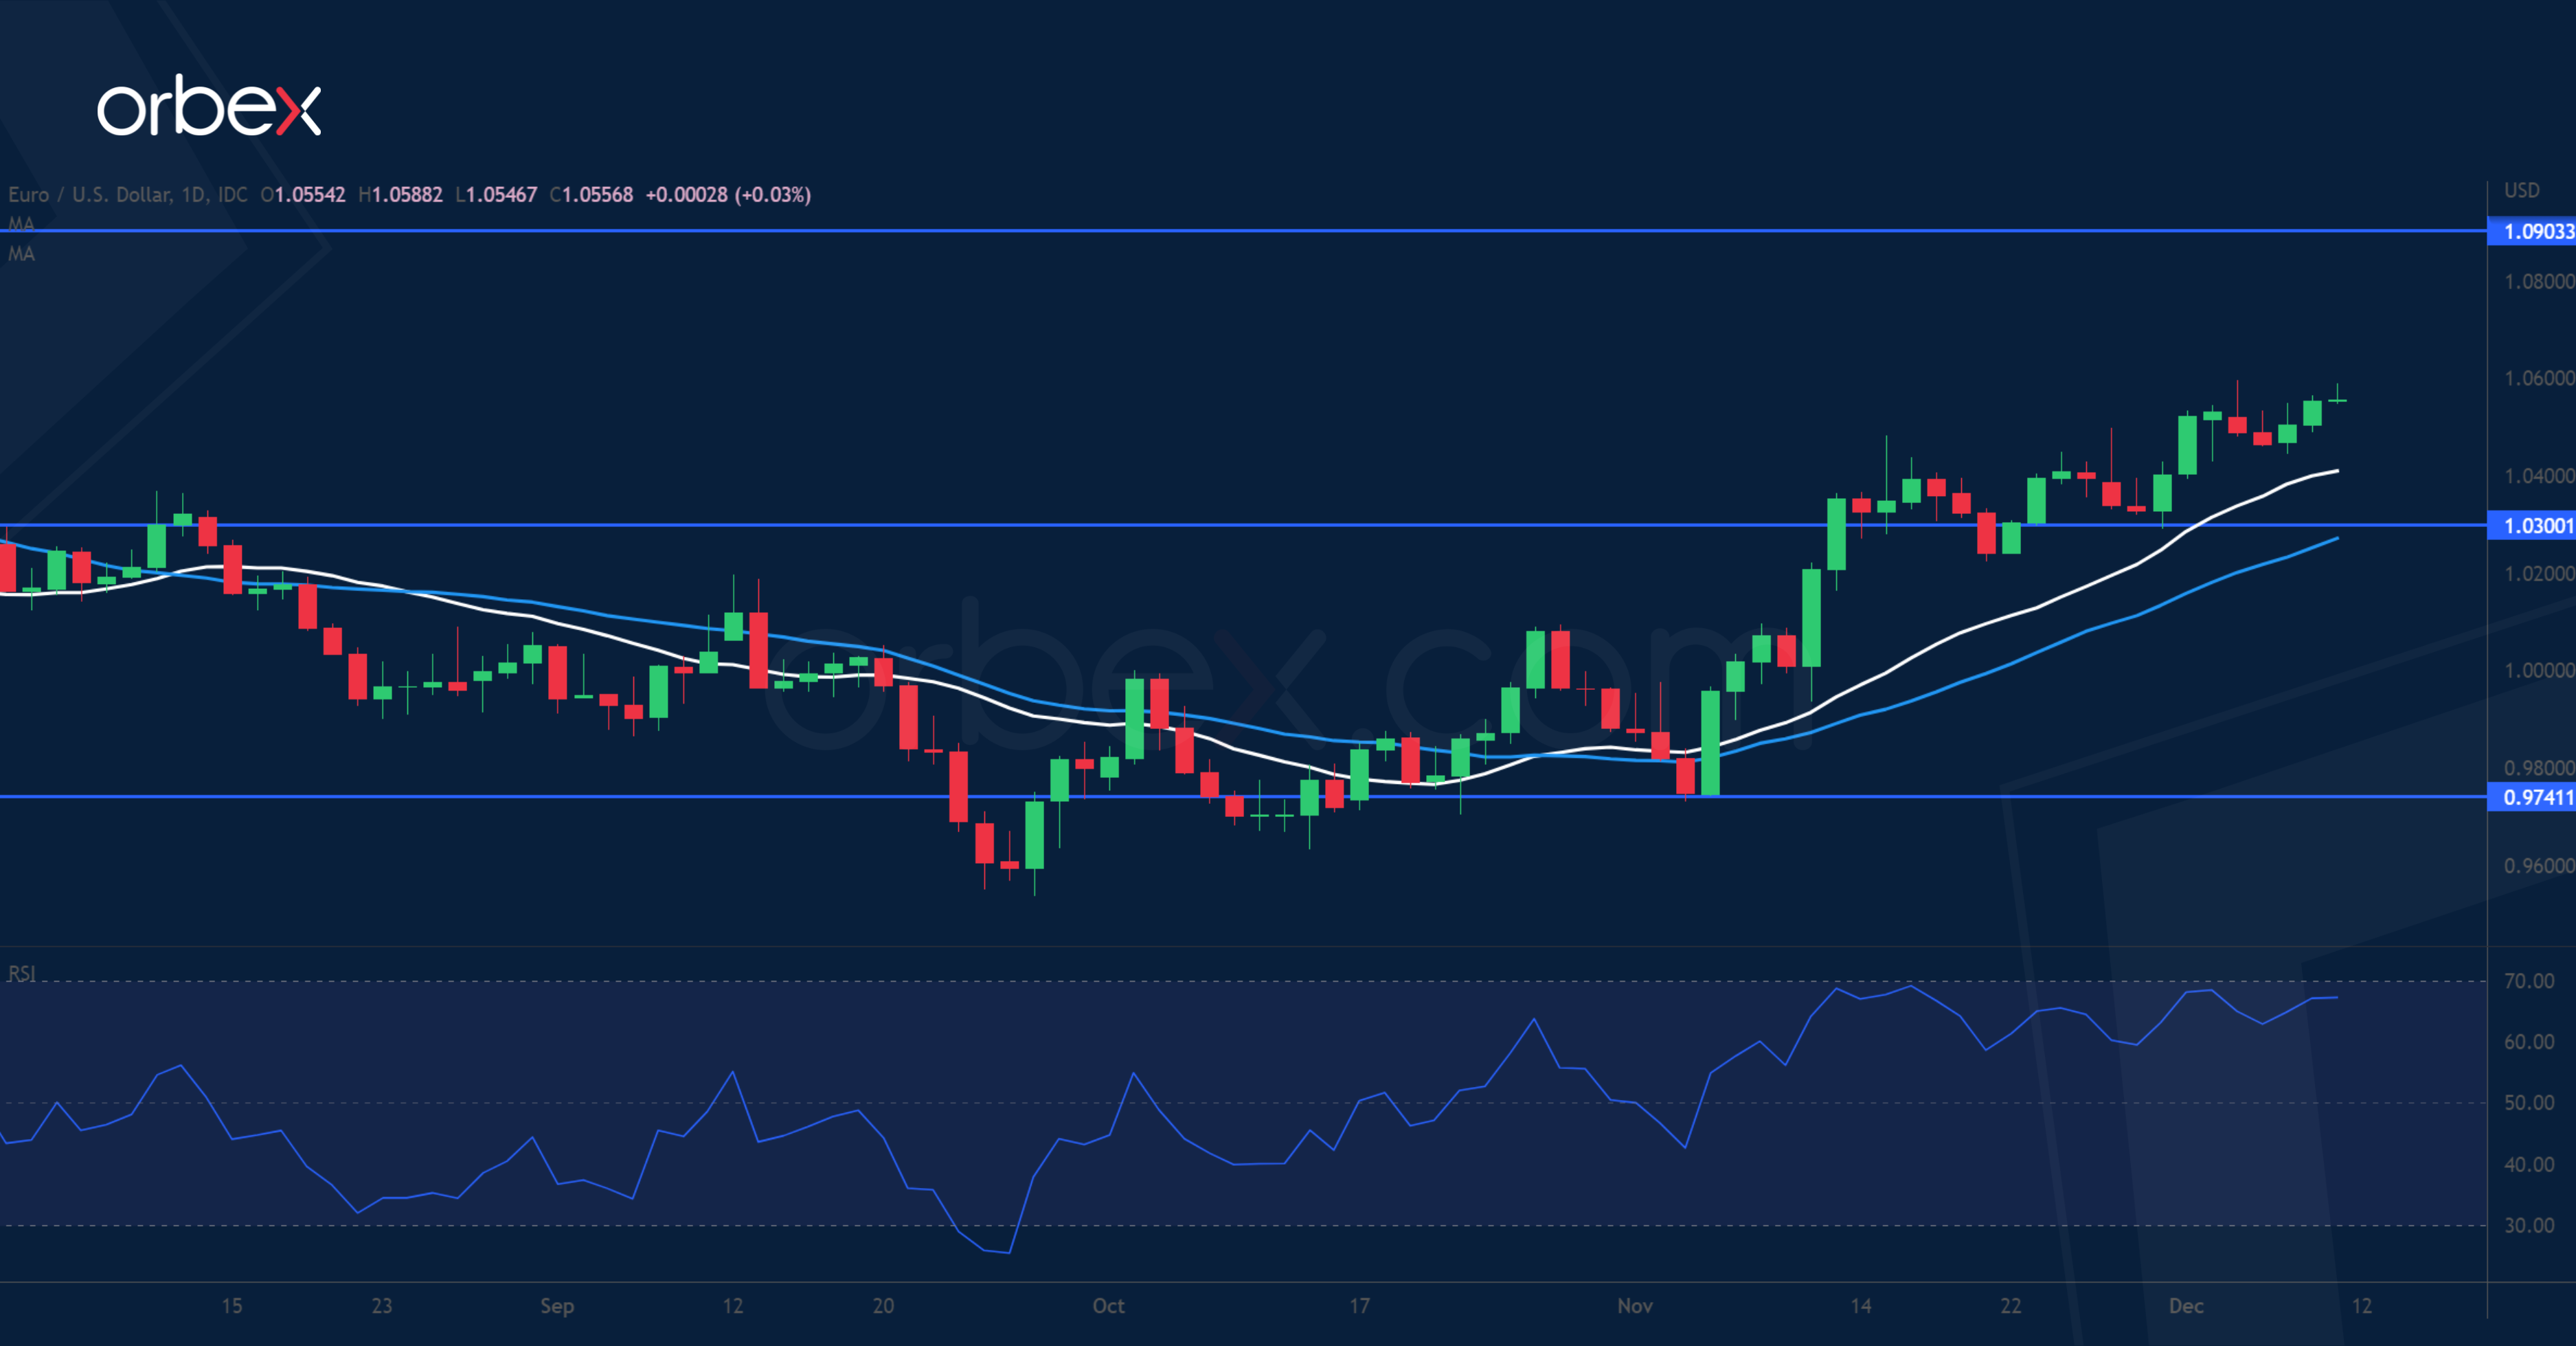Click the Dec label on the time axis
This screenshot has height=1346, width=2576.
click(x=2186, y=1306)
